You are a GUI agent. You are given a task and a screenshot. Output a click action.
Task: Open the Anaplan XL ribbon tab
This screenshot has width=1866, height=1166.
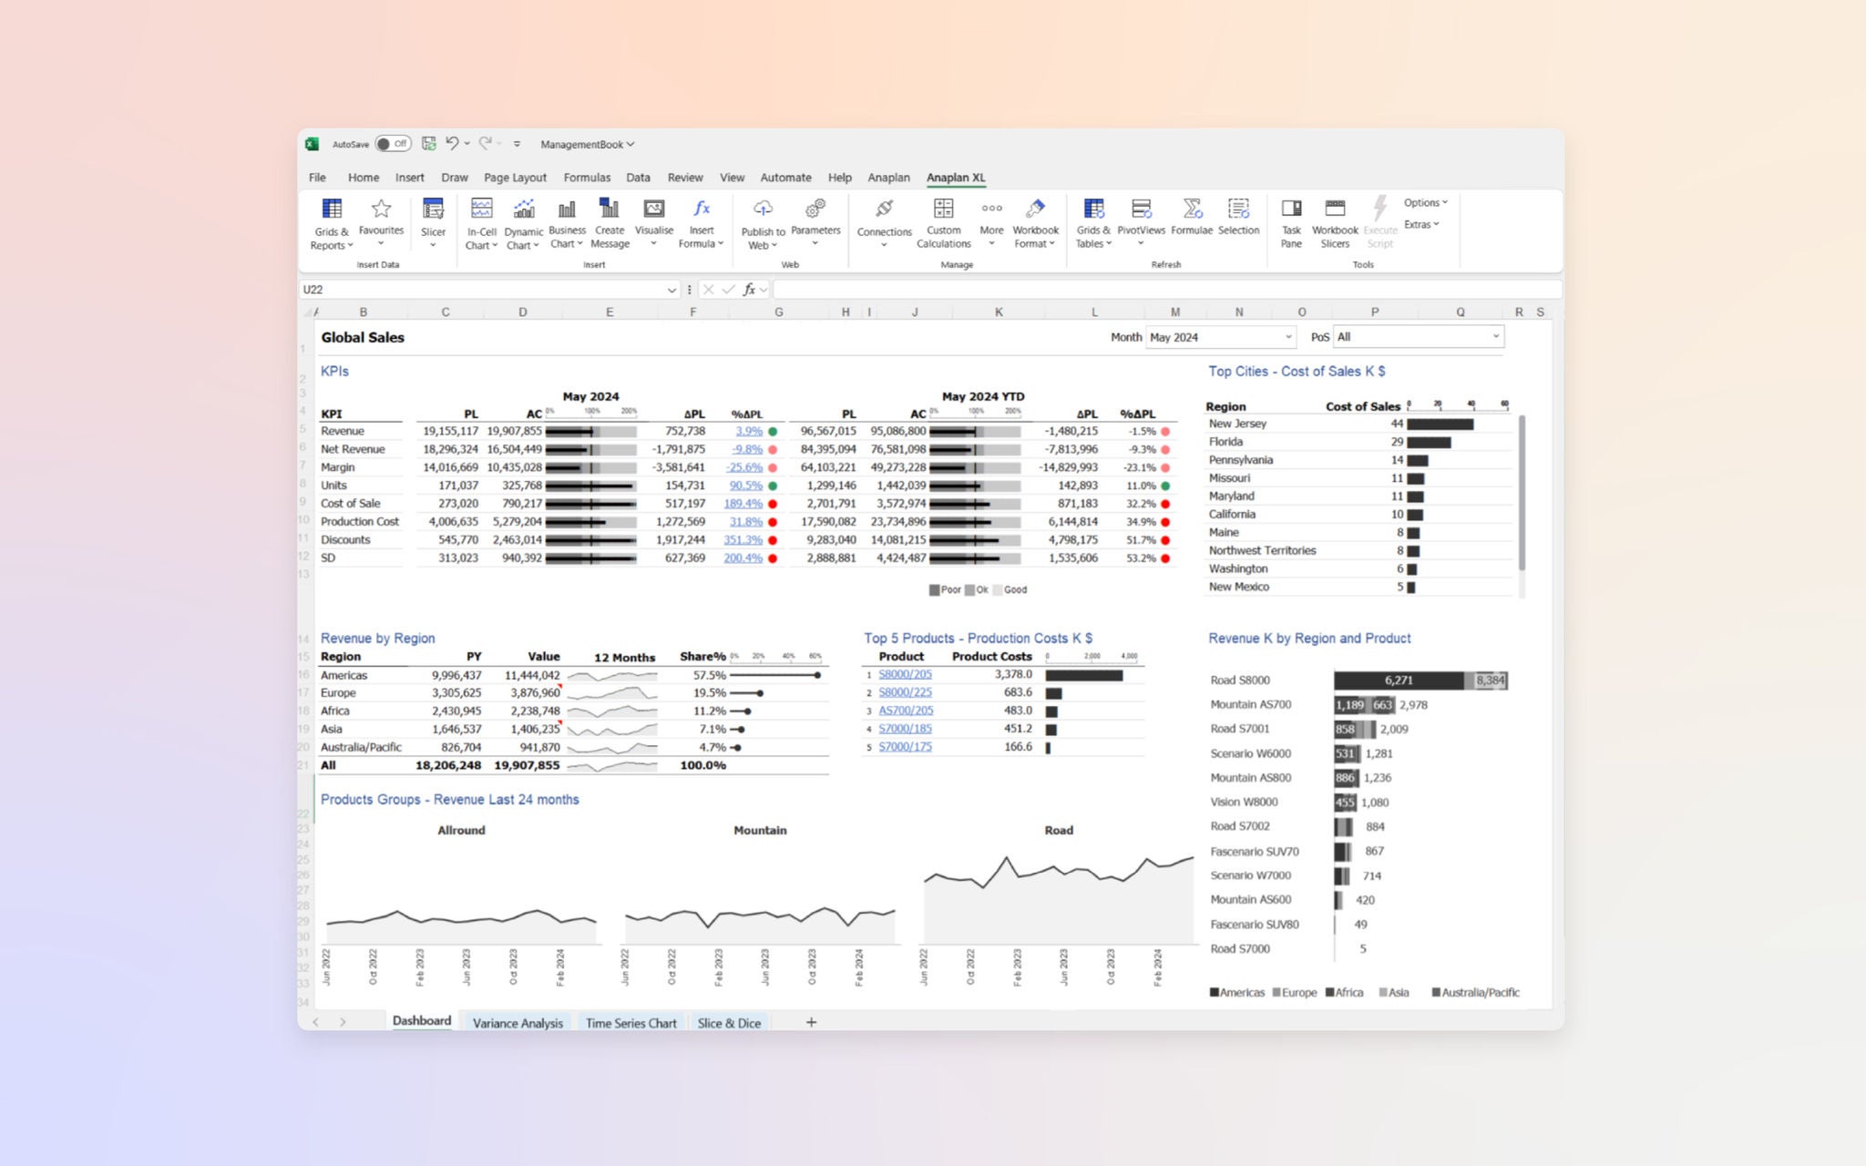tap(956, 177)
